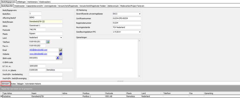
Task: Switch to the Werknemers tab
Action: [x=33, y=2]
